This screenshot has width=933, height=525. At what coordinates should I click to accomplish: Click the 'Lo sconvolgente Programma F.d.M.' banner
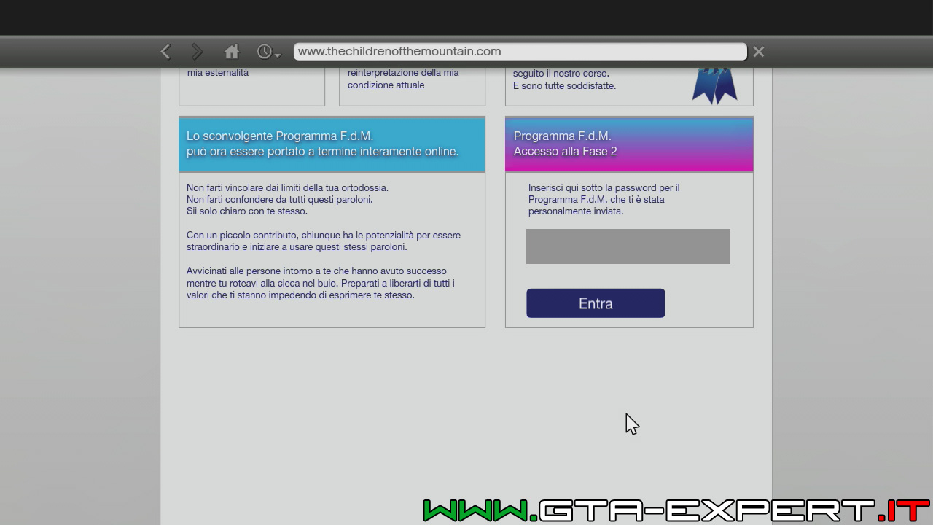point(332,144)
